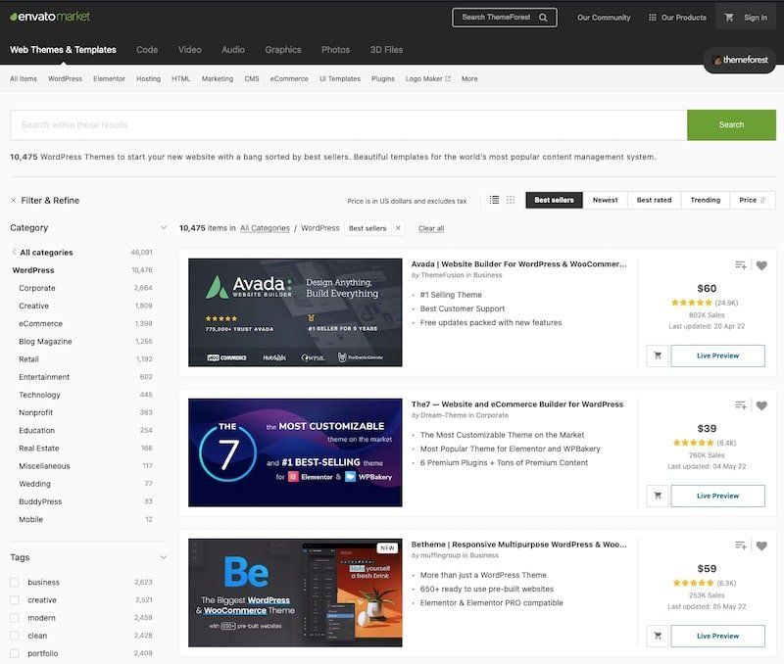The width and height of the screenshot is (784, 664).
Task: Click the green Search button
Action: click(x=731, y=125)
